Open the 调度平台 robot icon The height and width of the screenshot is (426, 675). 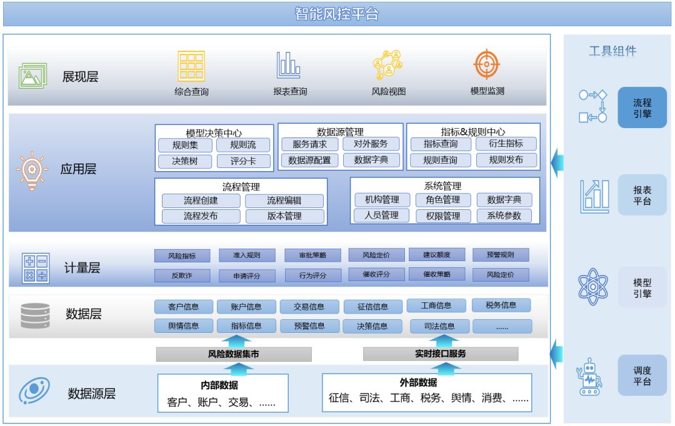[589, 377]
